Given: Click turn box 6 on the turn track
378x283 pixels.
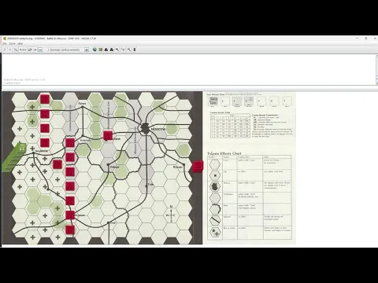Looking at the screenshot, I should (x=274, y=101).
